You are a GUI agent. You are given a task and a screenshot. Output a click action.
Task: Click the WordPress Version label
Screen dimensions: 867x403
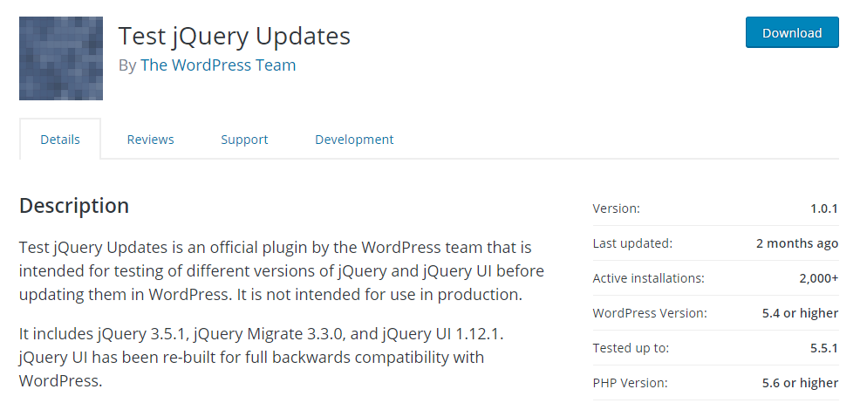(x=650, y=313)
